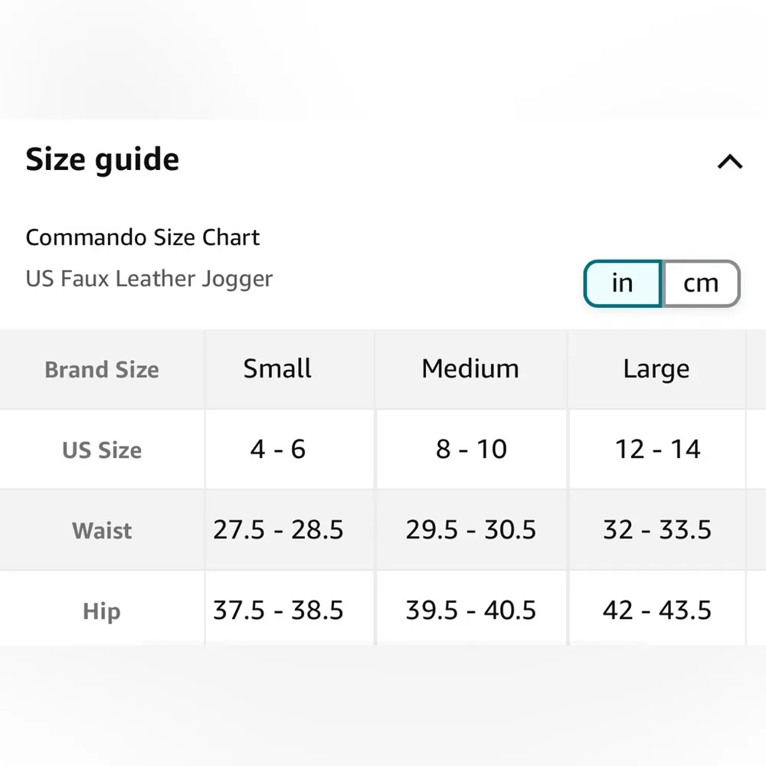The height and width of the screenshot is (766, 766).
Task: Click Medium waist value 29.5 - 30.5
Action: click(471, 530)
